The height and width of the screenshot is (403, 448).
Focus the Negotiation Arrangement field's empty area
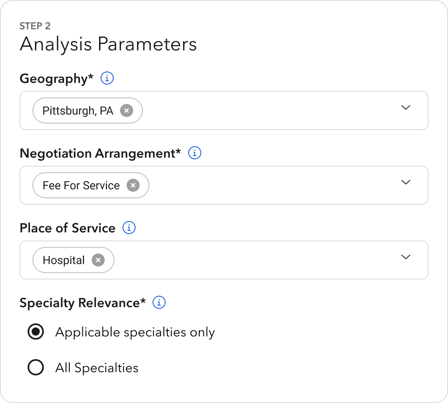[x=264, y=185]
